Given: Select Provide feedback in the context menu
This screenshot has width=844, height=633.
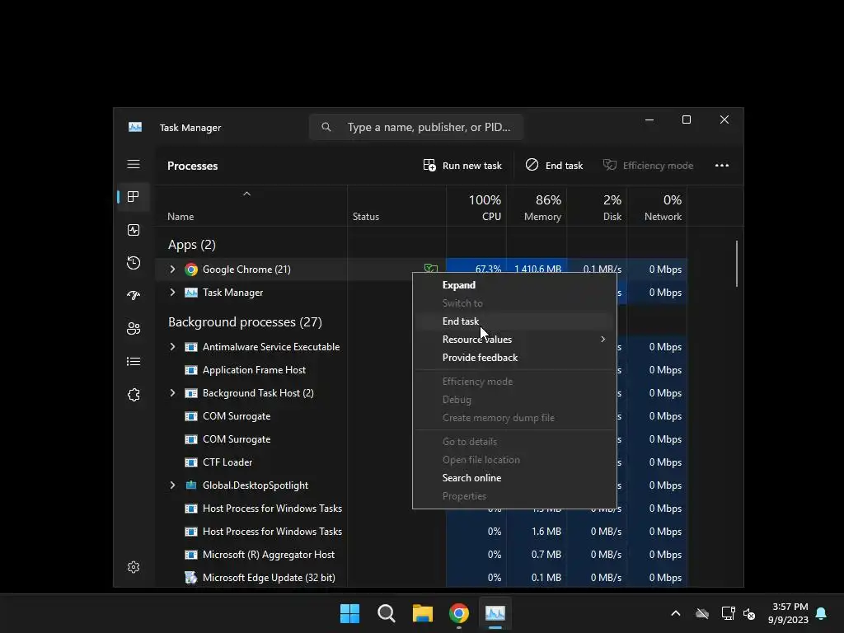Looking at the screenshot, I should point(481,358).
